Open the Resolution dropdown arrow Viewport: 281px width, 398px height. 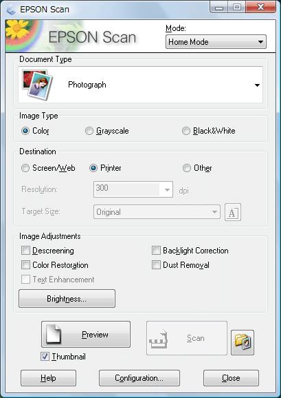[167, 189]
